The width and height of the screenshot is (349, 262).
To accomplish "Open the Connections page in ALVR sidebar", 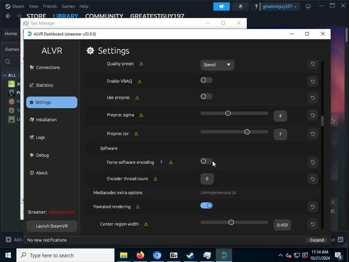I will [45, 68].
